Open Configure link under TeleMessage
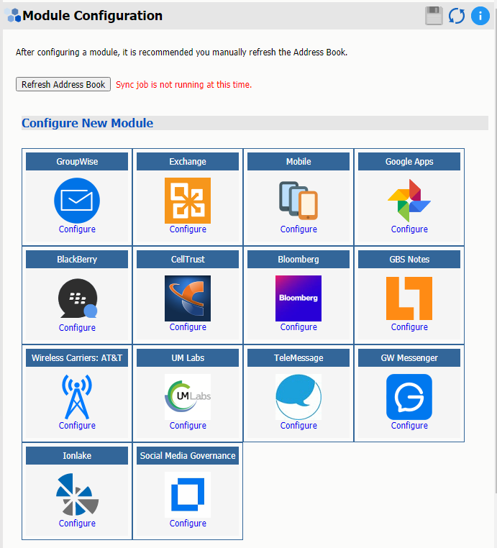The image size is (497, 548). pyautogui.click(x=298, y=426)
